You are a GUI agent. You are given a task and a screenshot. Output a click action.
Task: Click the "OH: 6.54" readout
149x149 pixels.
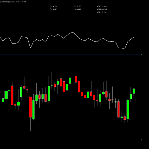pos(102,10)
